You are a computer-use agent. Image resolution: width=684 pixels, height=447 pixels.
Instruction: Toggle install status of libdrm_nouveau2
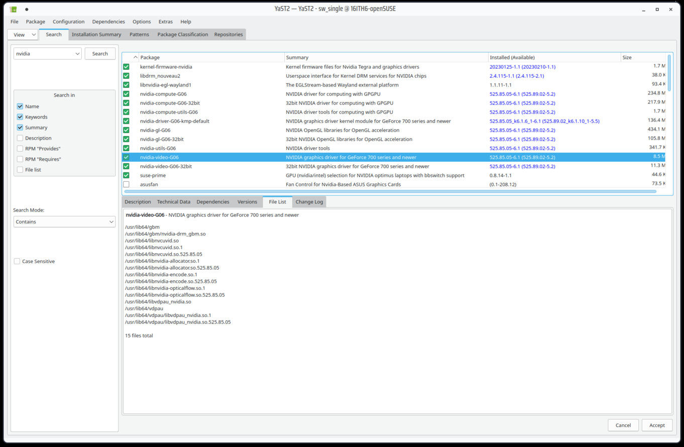click(126, 76)
